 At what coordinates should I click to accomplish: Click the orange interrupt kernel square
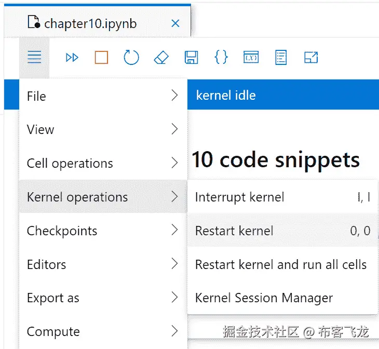101,57
